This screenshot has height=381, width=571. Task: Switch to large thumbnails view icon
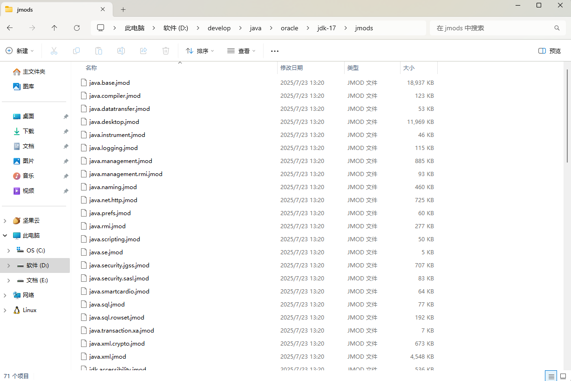point(563,376)
